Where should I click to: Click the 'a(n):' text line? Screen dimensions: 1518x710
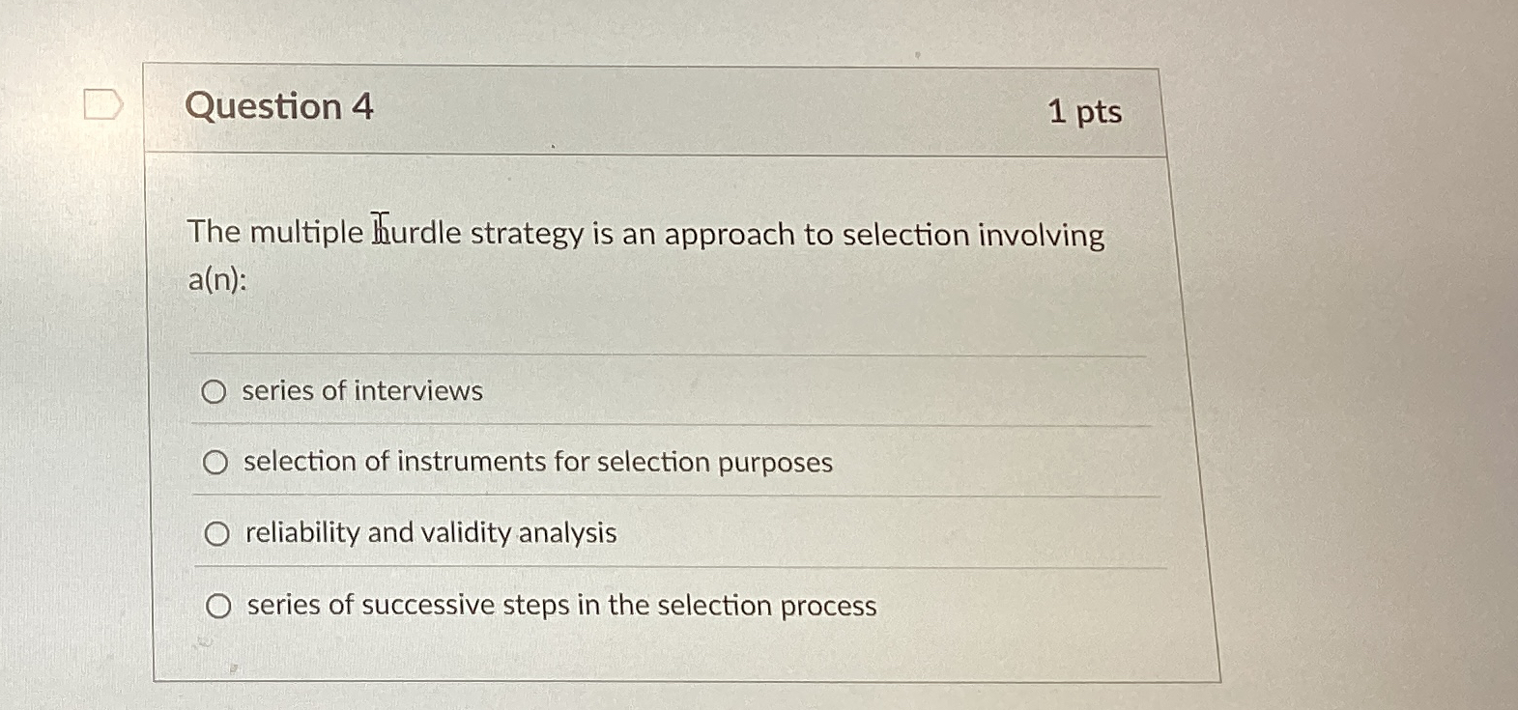click(x=216, y=281)
